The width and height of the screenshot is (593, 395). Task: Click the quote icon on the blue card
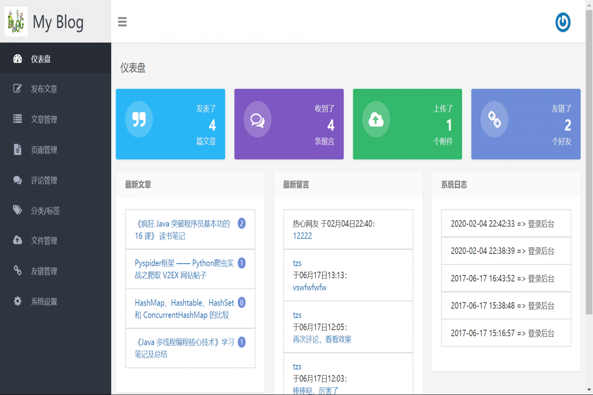[x=139, y=119]
